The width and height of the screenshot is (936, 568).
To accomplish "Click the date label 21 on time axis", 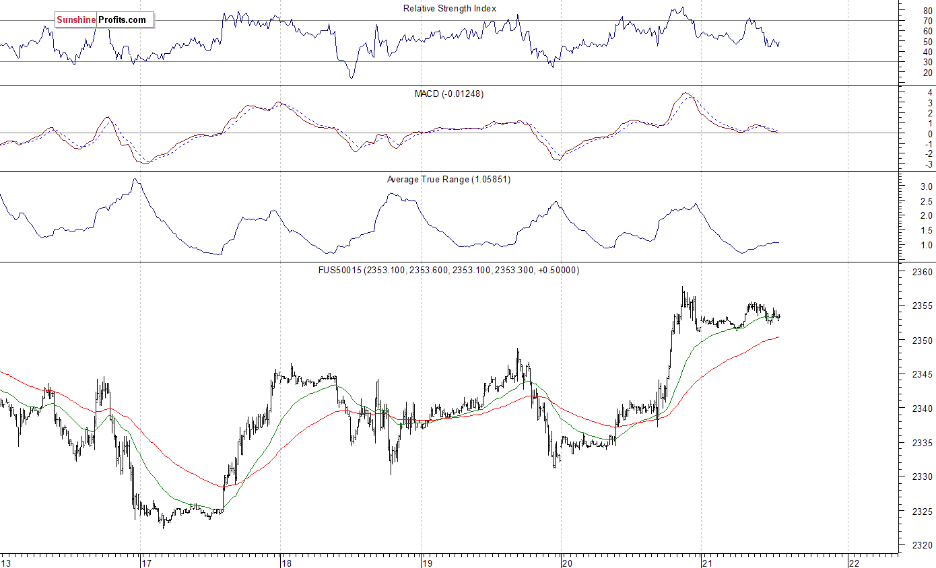I will click(x=708, y=563).
